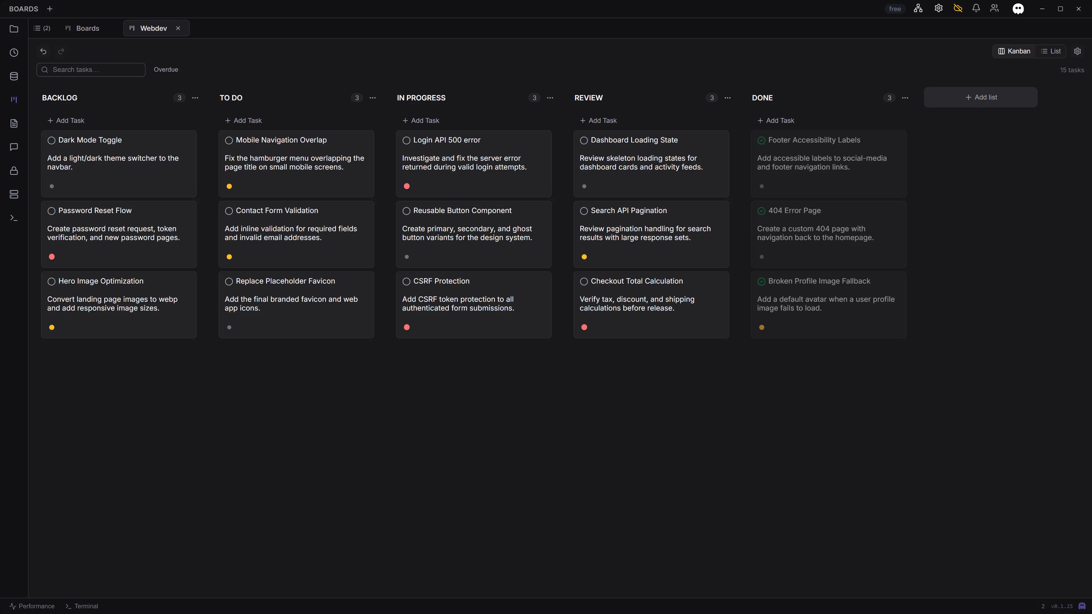Click the yellow cloud-off sync icon
Screen dimensions: 1092x614
click(x=958, y=9)
